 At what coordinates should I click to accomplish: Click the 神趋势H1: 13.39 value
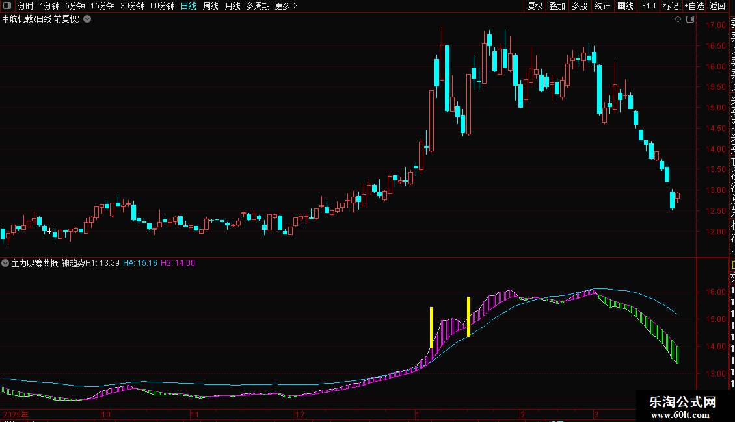(90, 263)
